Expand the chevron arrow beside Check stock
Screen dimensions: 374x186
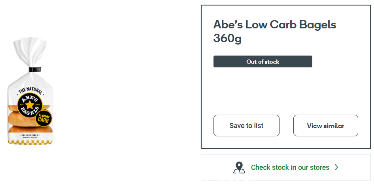point(336,167)
